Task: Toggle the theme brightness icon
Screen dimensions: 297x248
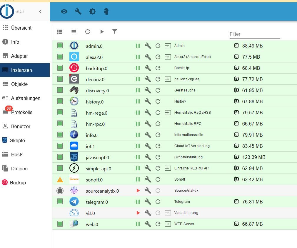Action: click(92, 11)
